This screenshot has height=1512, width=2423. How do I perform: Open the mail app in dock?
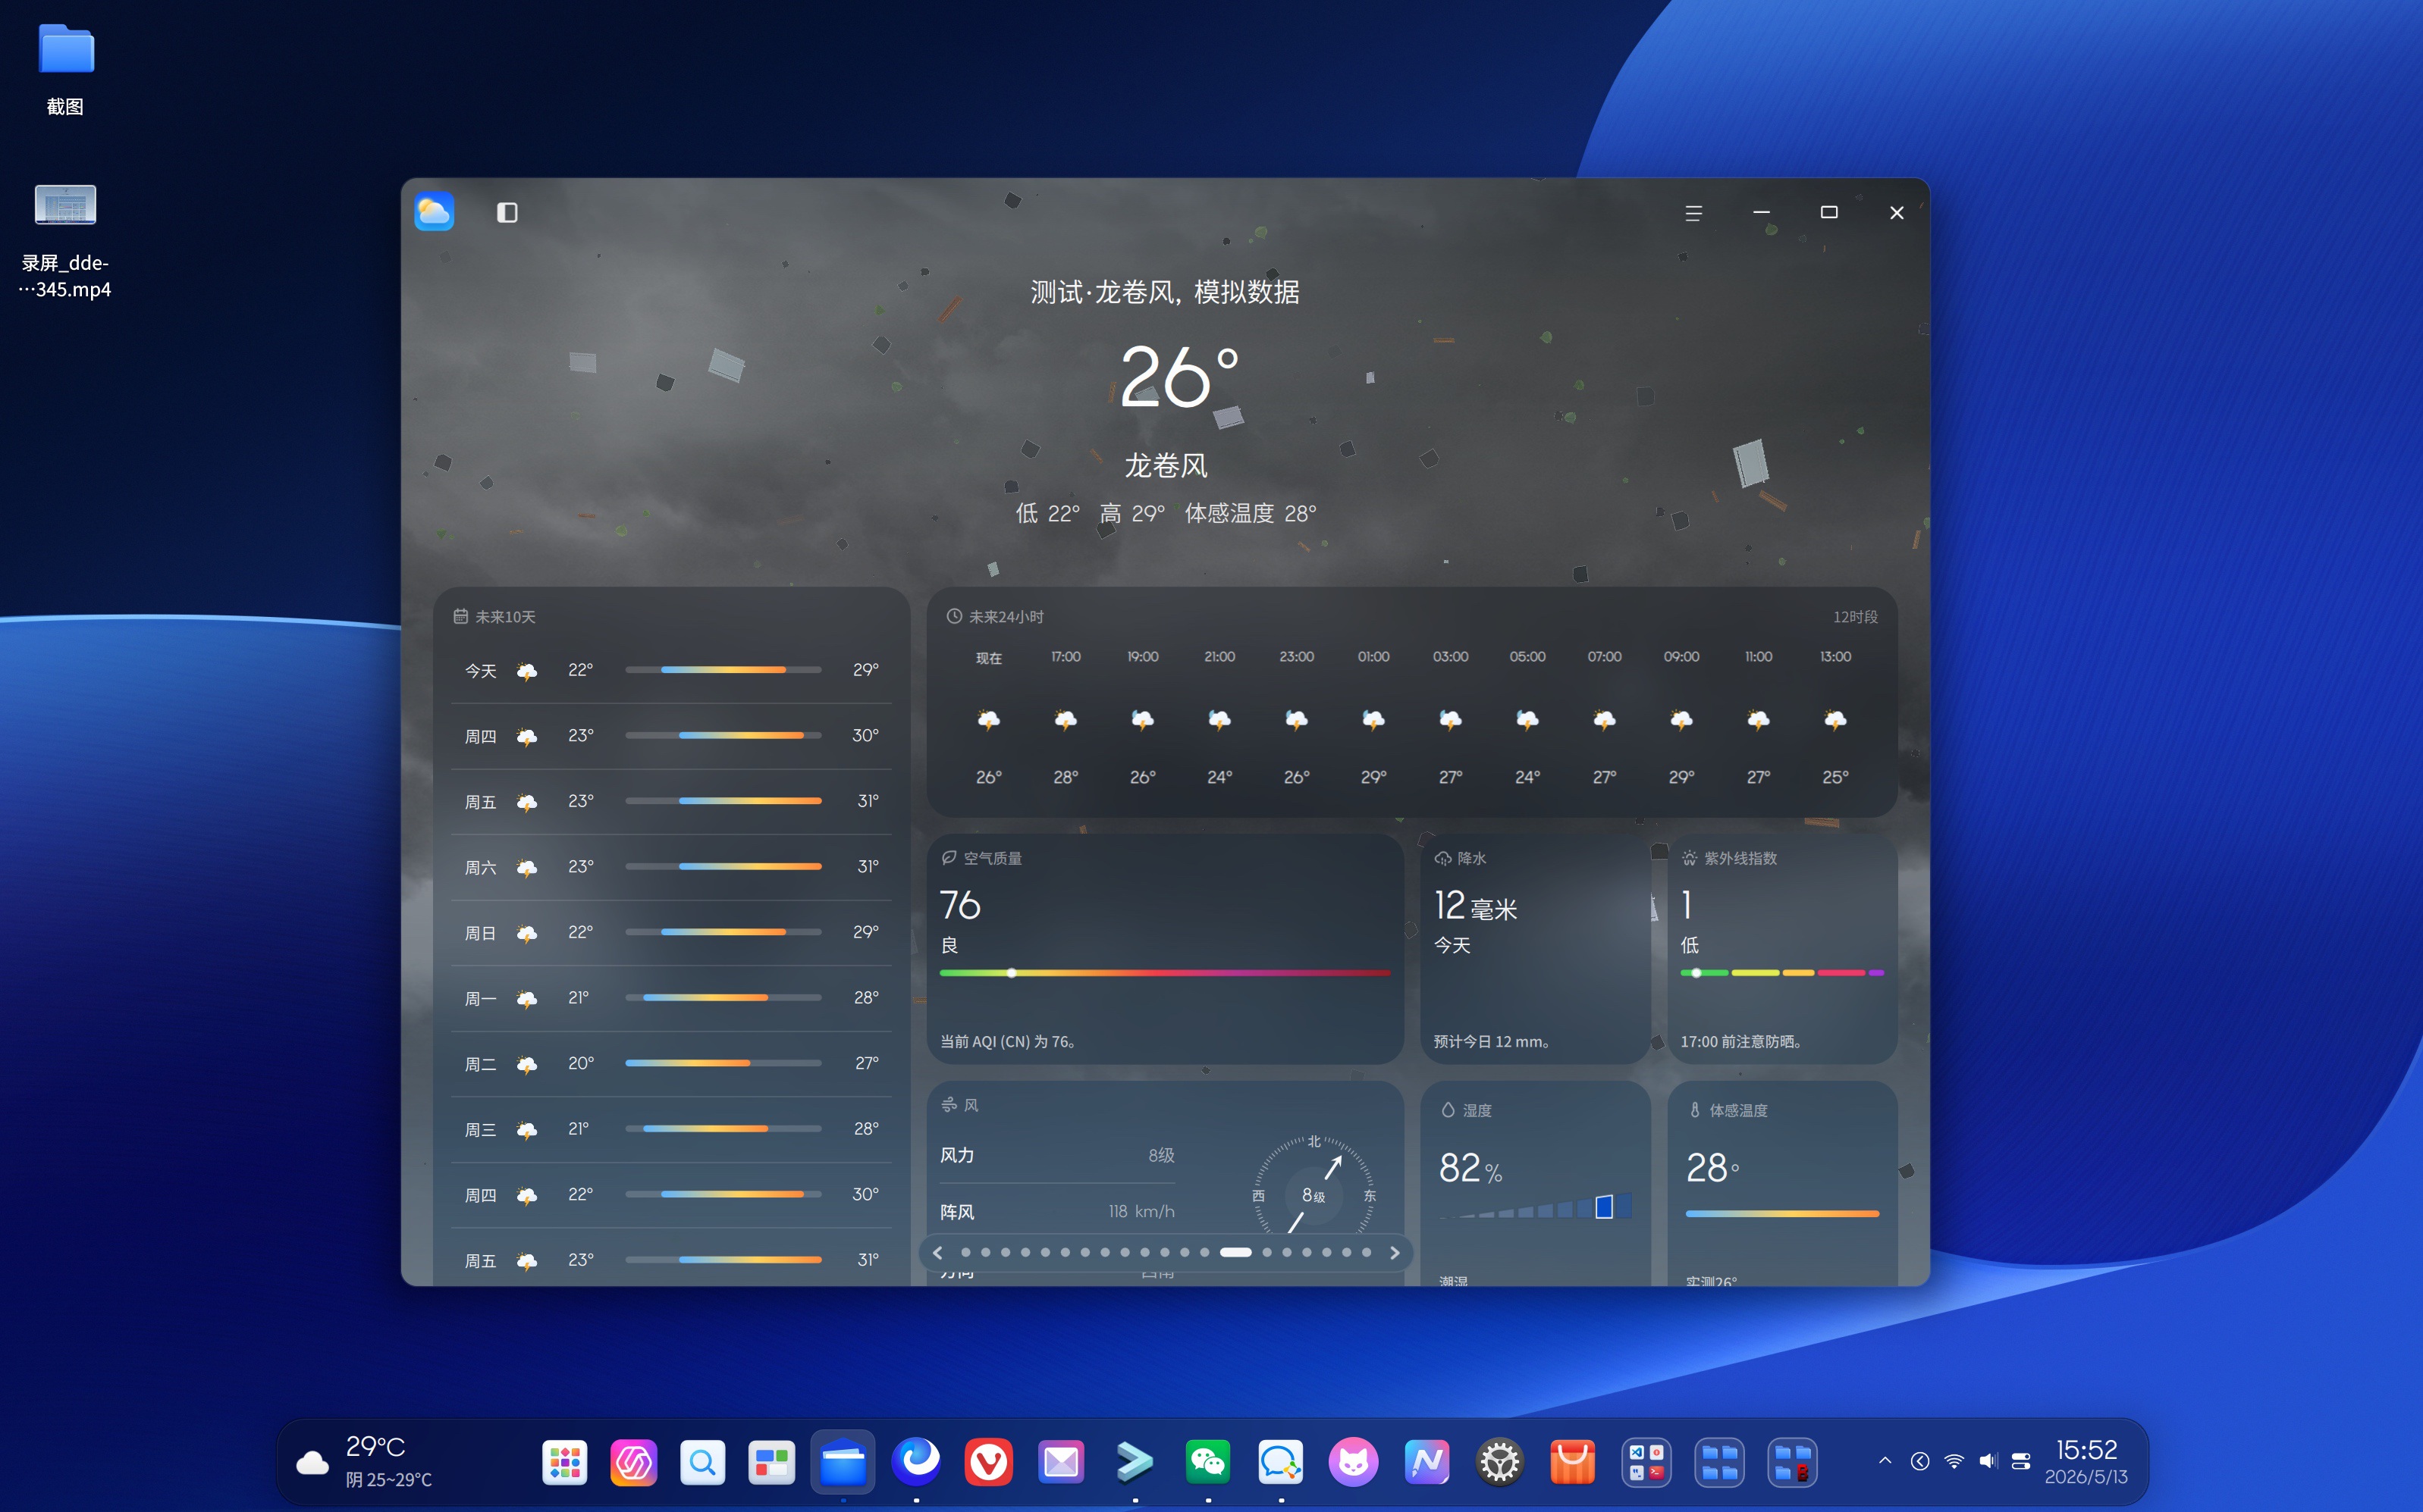1062,1462
